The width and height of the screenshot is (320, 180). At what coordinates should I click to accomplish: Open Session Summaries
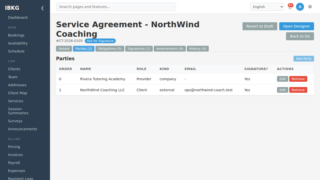(18, 111)
